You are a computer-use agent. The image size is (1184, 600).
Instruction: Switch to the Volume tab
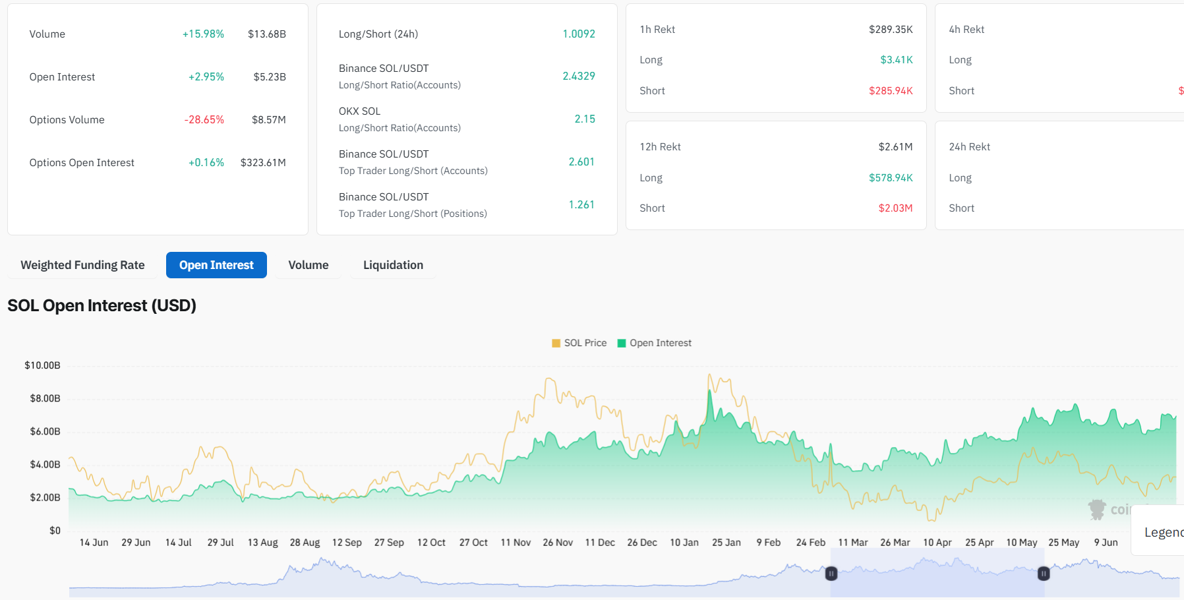308,265
